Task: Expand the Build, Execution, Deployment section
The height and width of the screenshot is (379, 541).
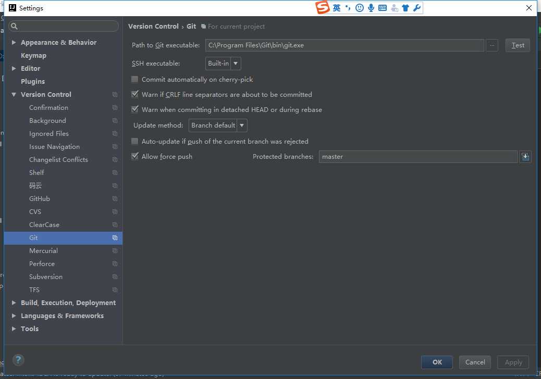Action: pyautogui.click(x=14, y=303)
